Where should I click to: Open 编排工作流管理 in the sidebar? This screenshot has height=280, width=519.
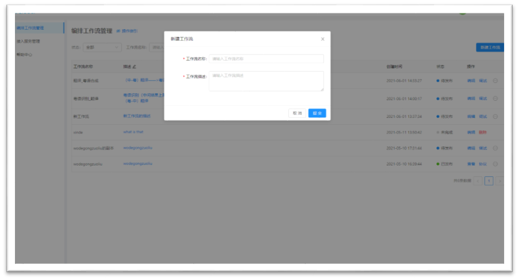pyautogui.click(x=39, y=28)
